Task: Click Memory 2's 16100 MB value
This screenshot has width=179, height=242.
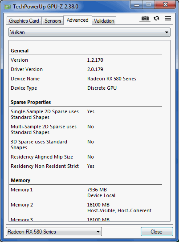Action: coord(98,205)
